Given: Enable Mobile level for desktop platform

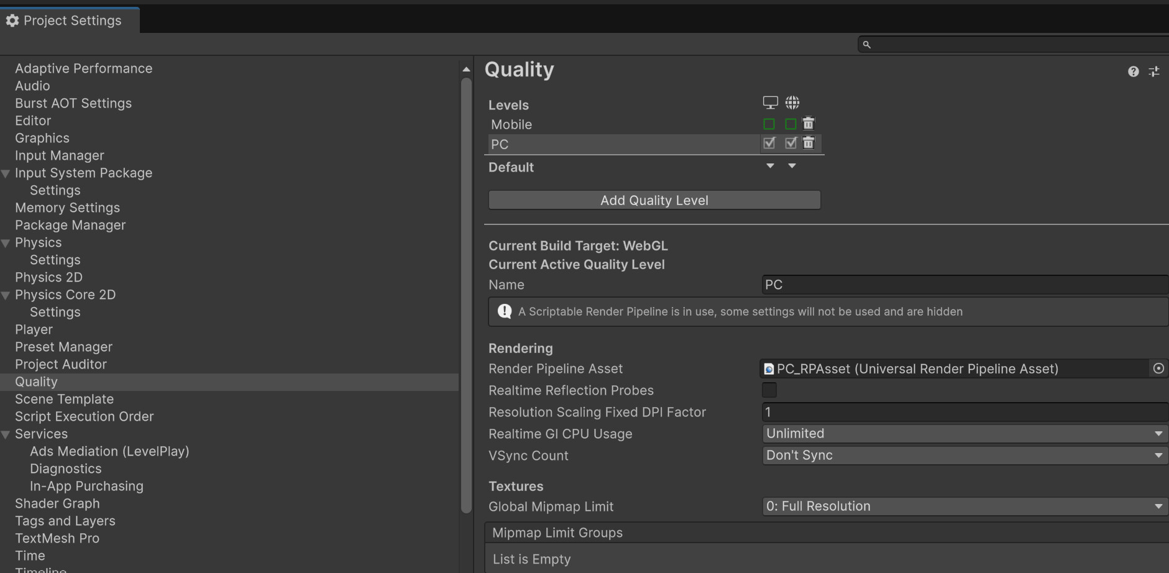Looking at the screenshot, I should [x=769, y=124].
